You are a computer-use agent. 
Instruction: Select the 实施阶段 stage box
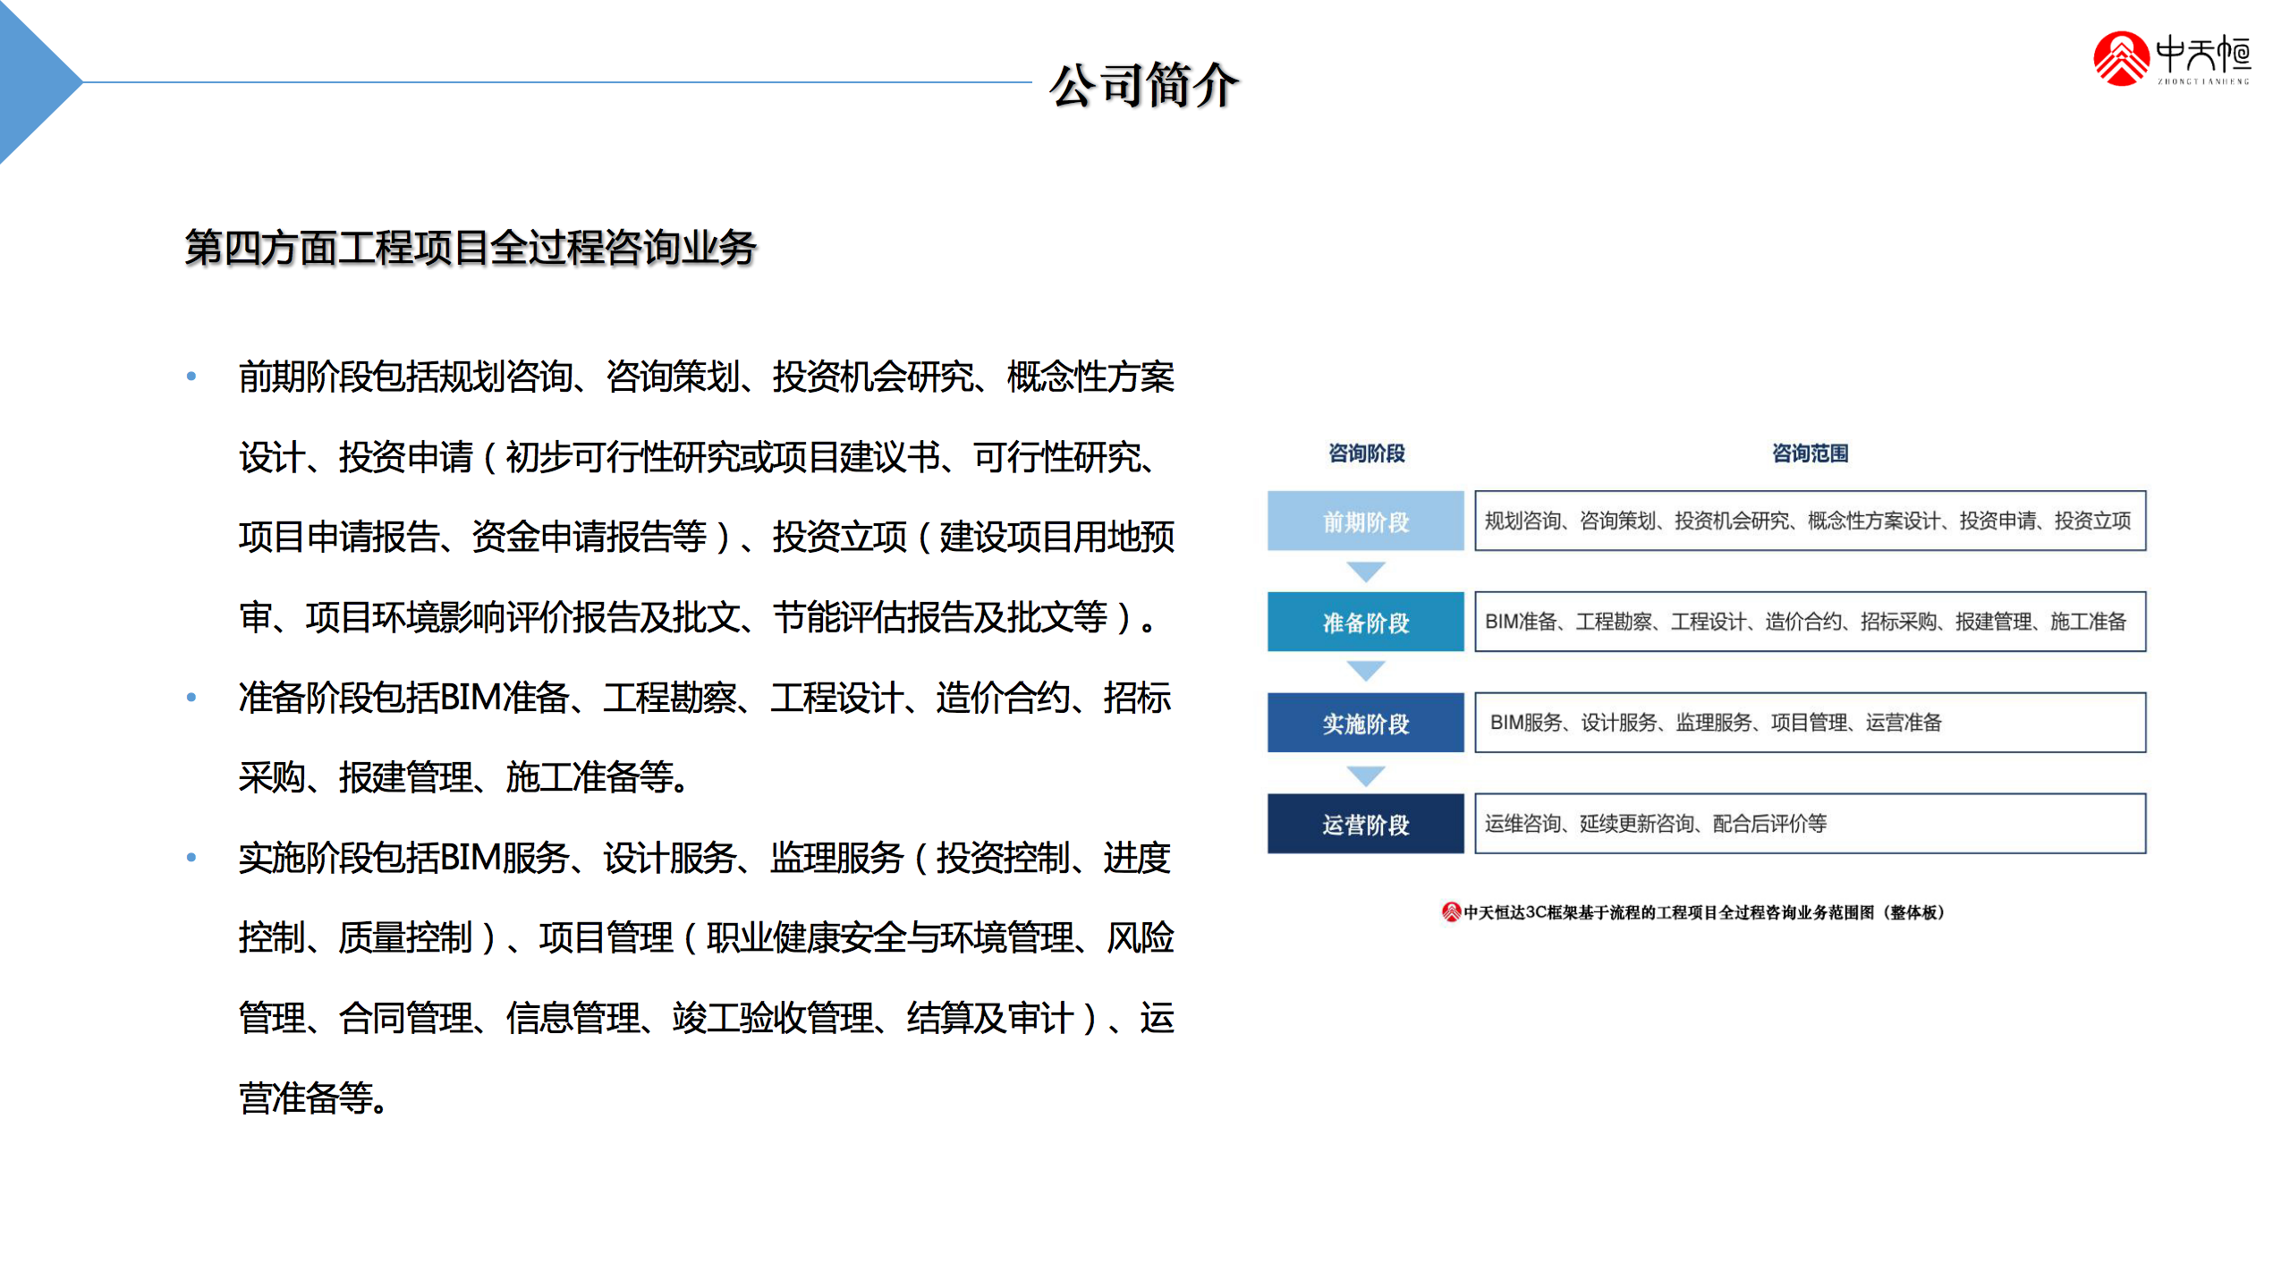(1365, 723)
